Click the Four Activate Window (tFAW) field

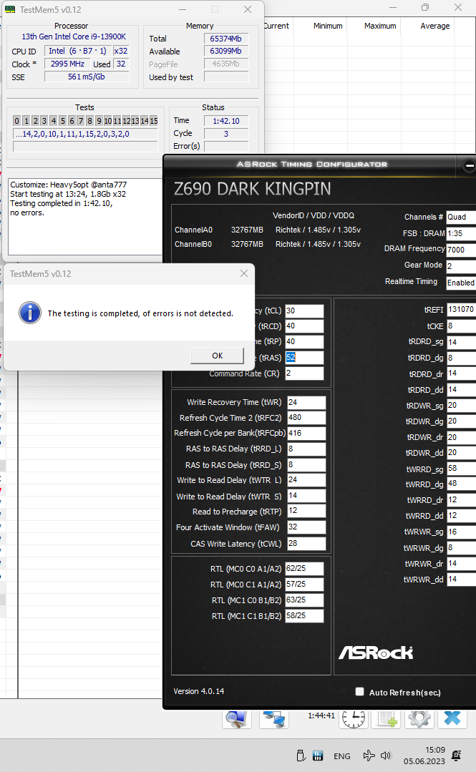(x=306, y=527)
